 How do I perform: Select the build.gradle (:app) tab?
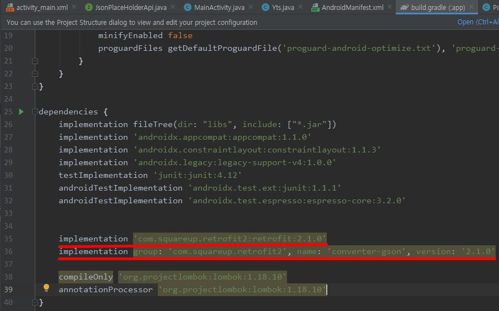click(x=438, y=7)
